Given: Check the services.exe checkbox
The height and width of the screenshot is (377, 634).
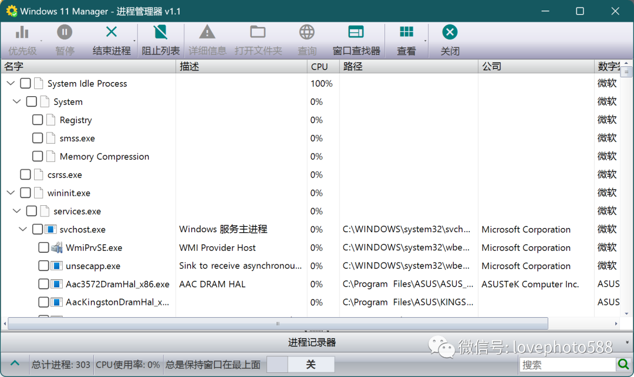Looking at the screenshot, I should [32, 211].
